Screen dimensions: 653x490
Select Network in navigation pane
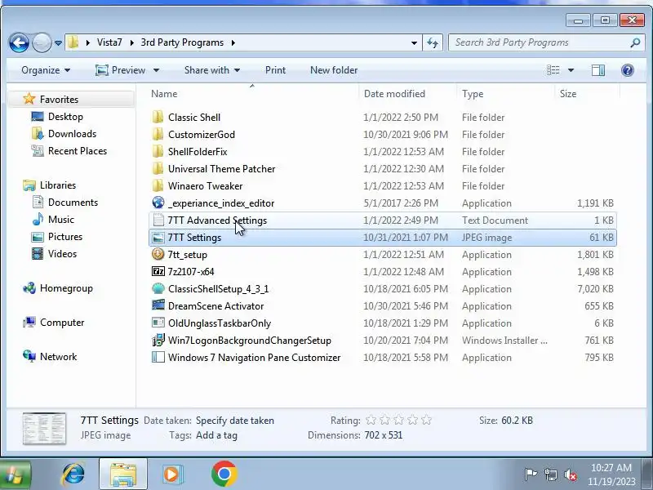coord(58,356)
